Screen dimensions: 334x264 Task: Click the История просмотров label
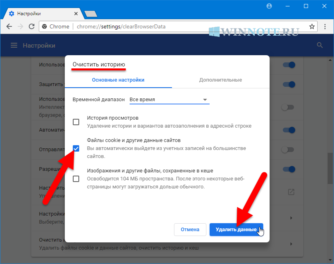tap(113, 118)
